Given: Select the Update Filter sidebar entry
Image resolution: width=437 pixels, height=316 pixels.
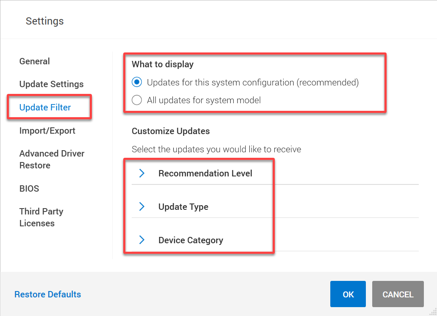Looking at the screenshot, I should point(45,107).
